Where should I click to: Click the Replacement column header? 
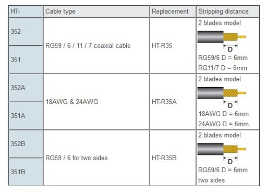coord(173,11)
